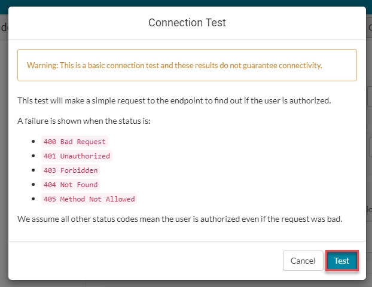
Task: Click the Connection Test dialog title
Action: (x=187, y=23)
